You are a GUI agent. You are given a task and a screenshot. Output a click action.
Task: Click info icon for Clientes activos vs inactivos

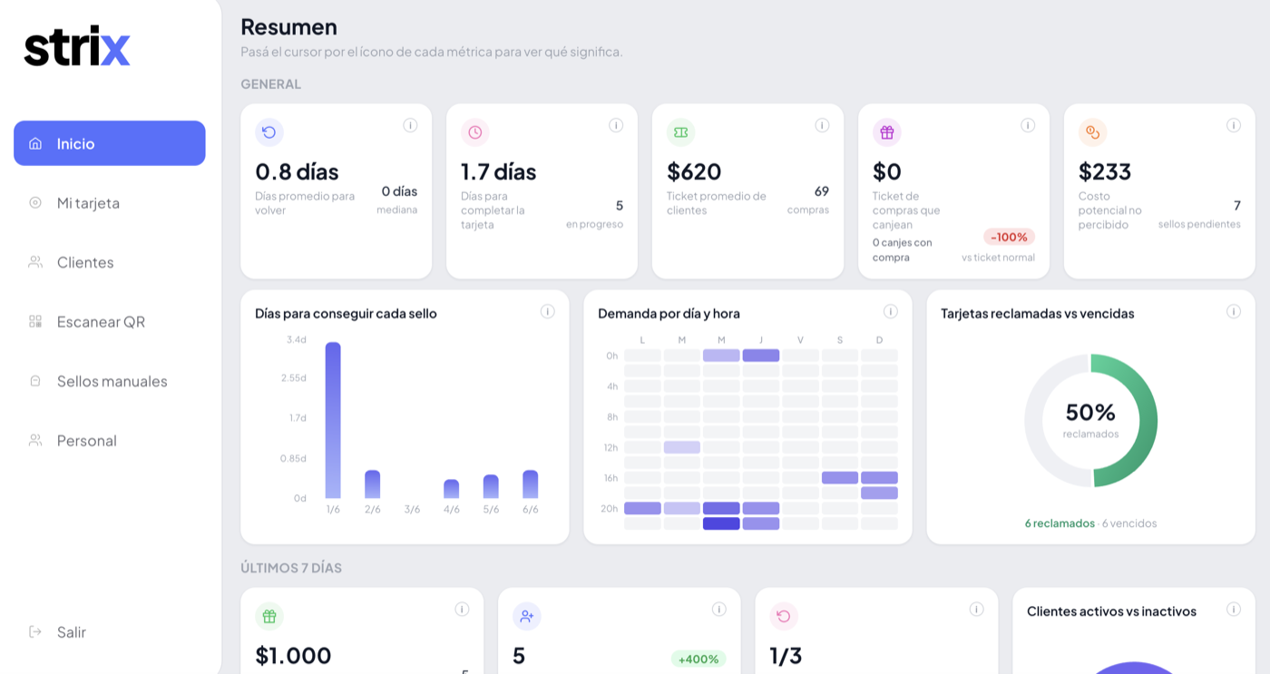point(1234,610)
